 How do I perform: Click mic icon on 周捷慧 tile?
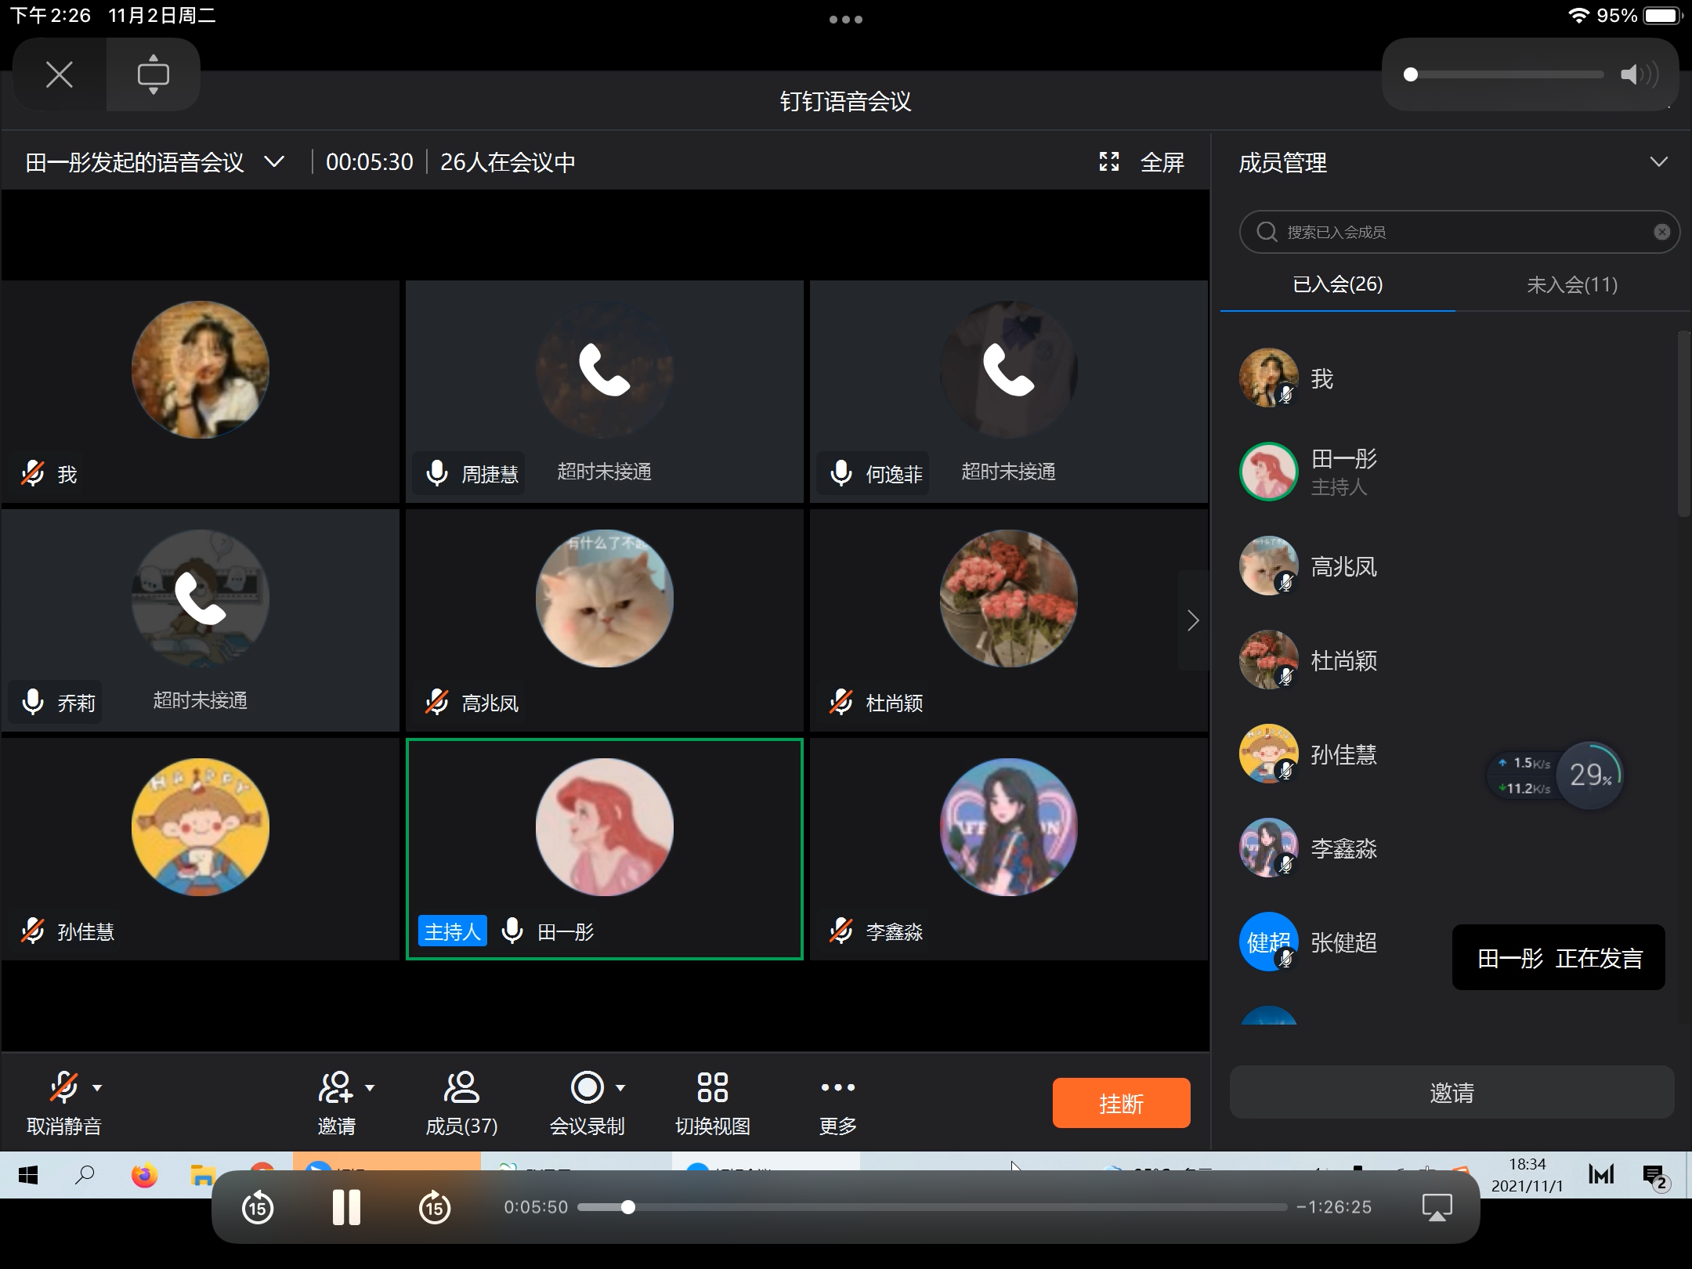[437, 473]
